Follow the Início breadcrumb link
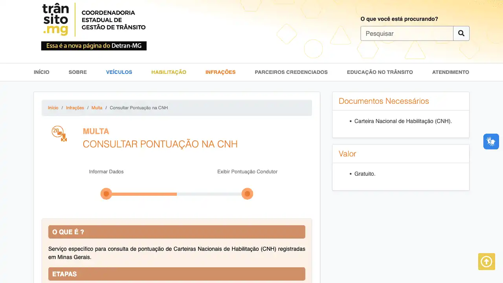 point(53,108)
